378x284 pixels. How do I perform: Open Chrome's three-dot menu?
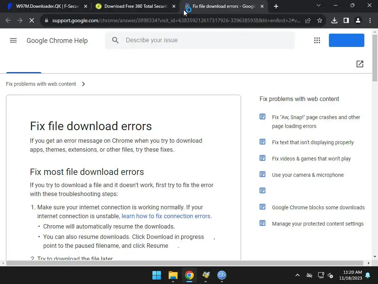(370, 21)
